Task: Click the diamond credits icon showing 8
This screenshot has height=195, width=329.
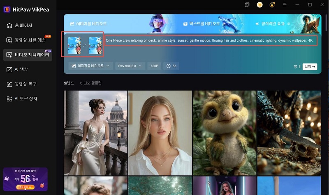Action: tap(295, 66)
